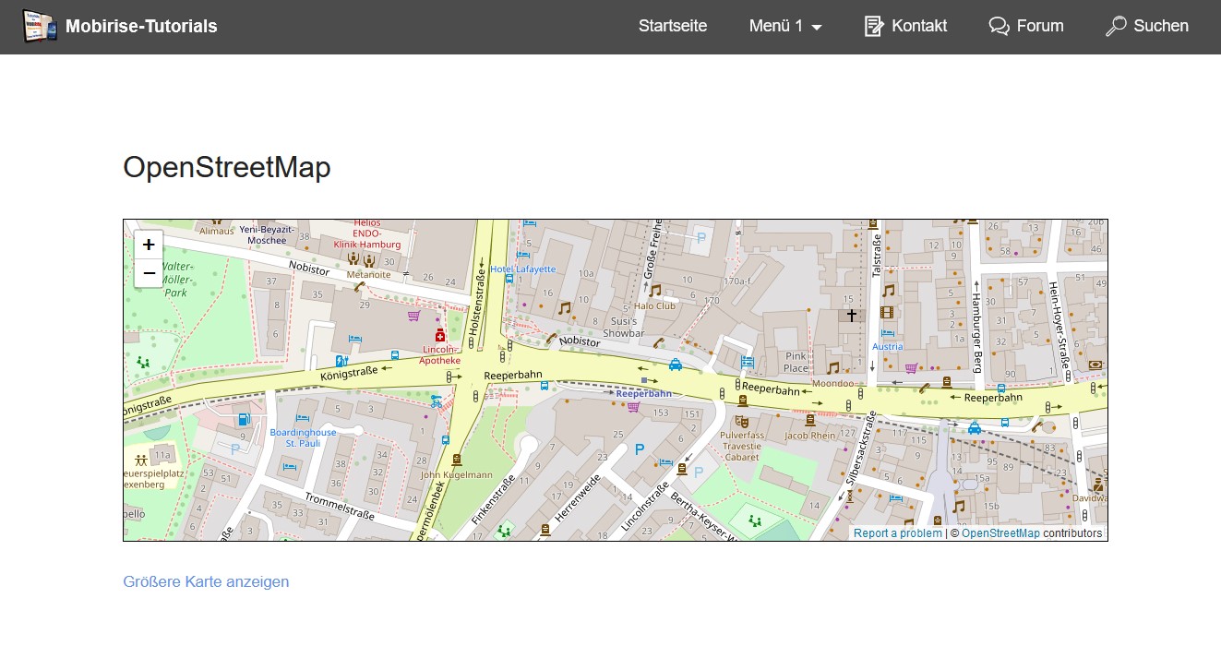Click the fuel station icon near Boardinghouse
The width and height of the screenshot is (1221, 646).
(244, 419)
